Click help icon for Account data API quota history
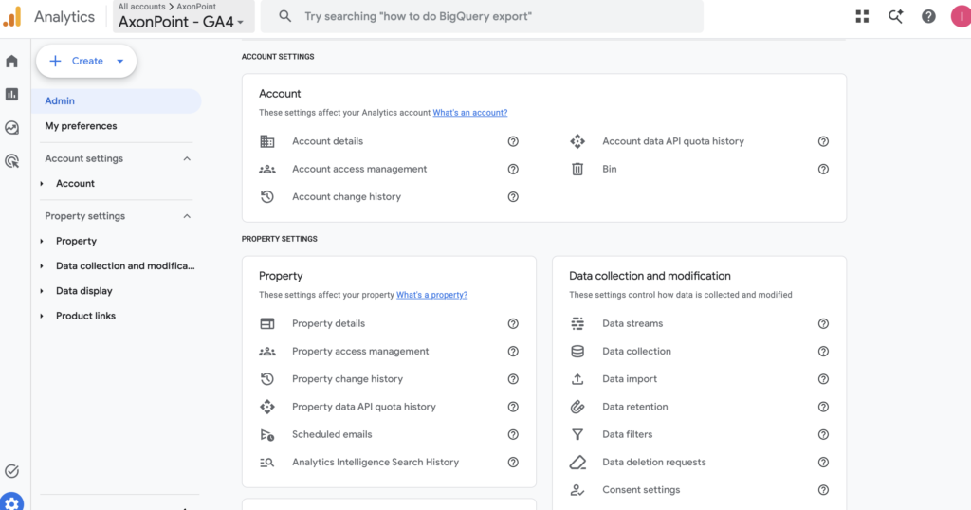This screenshot has height=510, width=971. point(823,141)
